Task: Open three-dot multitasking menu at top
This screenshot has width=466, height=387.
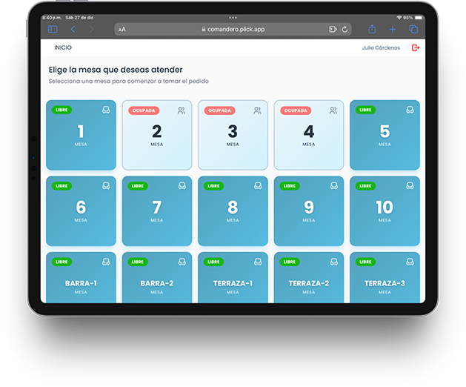Action: [233, 18]
